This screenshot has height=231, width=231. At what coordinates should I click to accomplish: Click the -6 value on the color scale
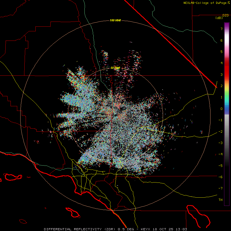point(220,177)
